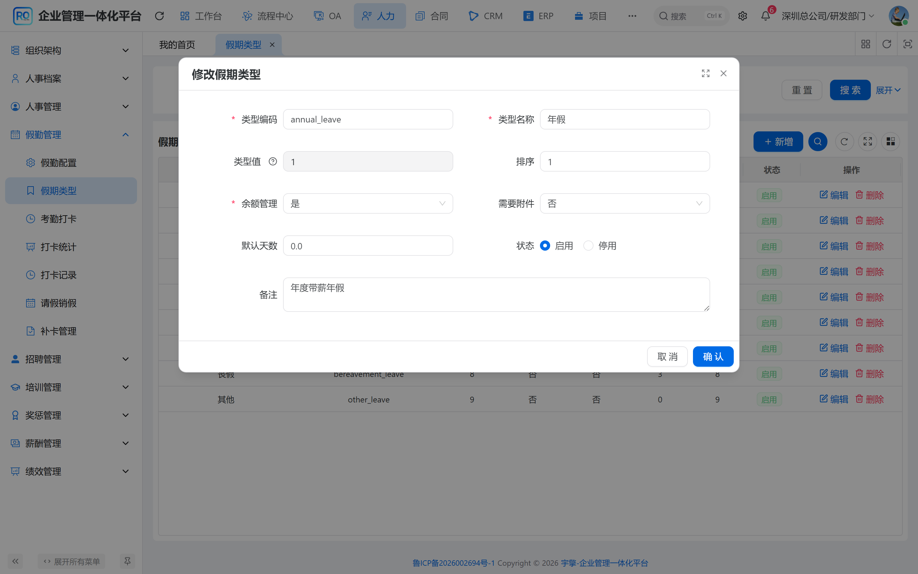This screenshot has height=574, width=918.
Task: Click the tab bar refresh icon
Action: click(886, 44)
